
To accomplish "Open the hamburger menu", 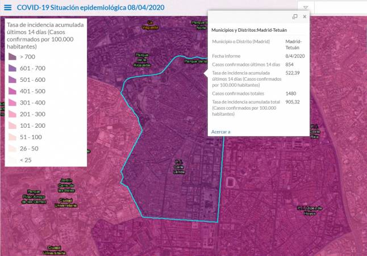I will click(8, 8).
